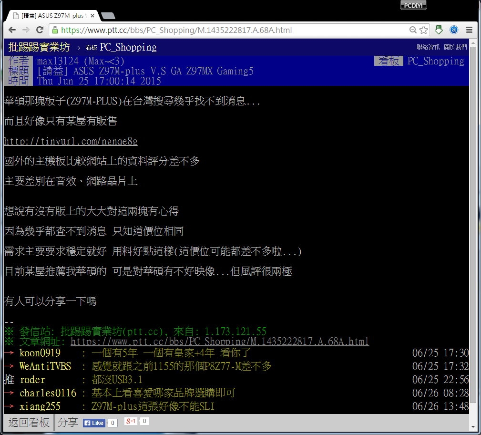Screen dimensions: 481x435
Task: Click the 發信站 source line
Action: (x=135, y=331)
